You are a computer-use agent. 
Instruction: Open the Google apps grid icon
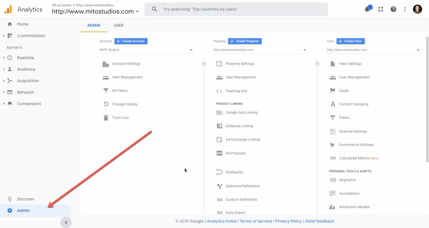(x=381, y=9)
